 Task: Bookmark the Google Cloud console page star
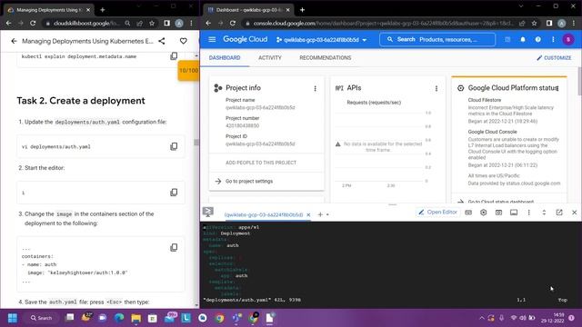[534, 23]
